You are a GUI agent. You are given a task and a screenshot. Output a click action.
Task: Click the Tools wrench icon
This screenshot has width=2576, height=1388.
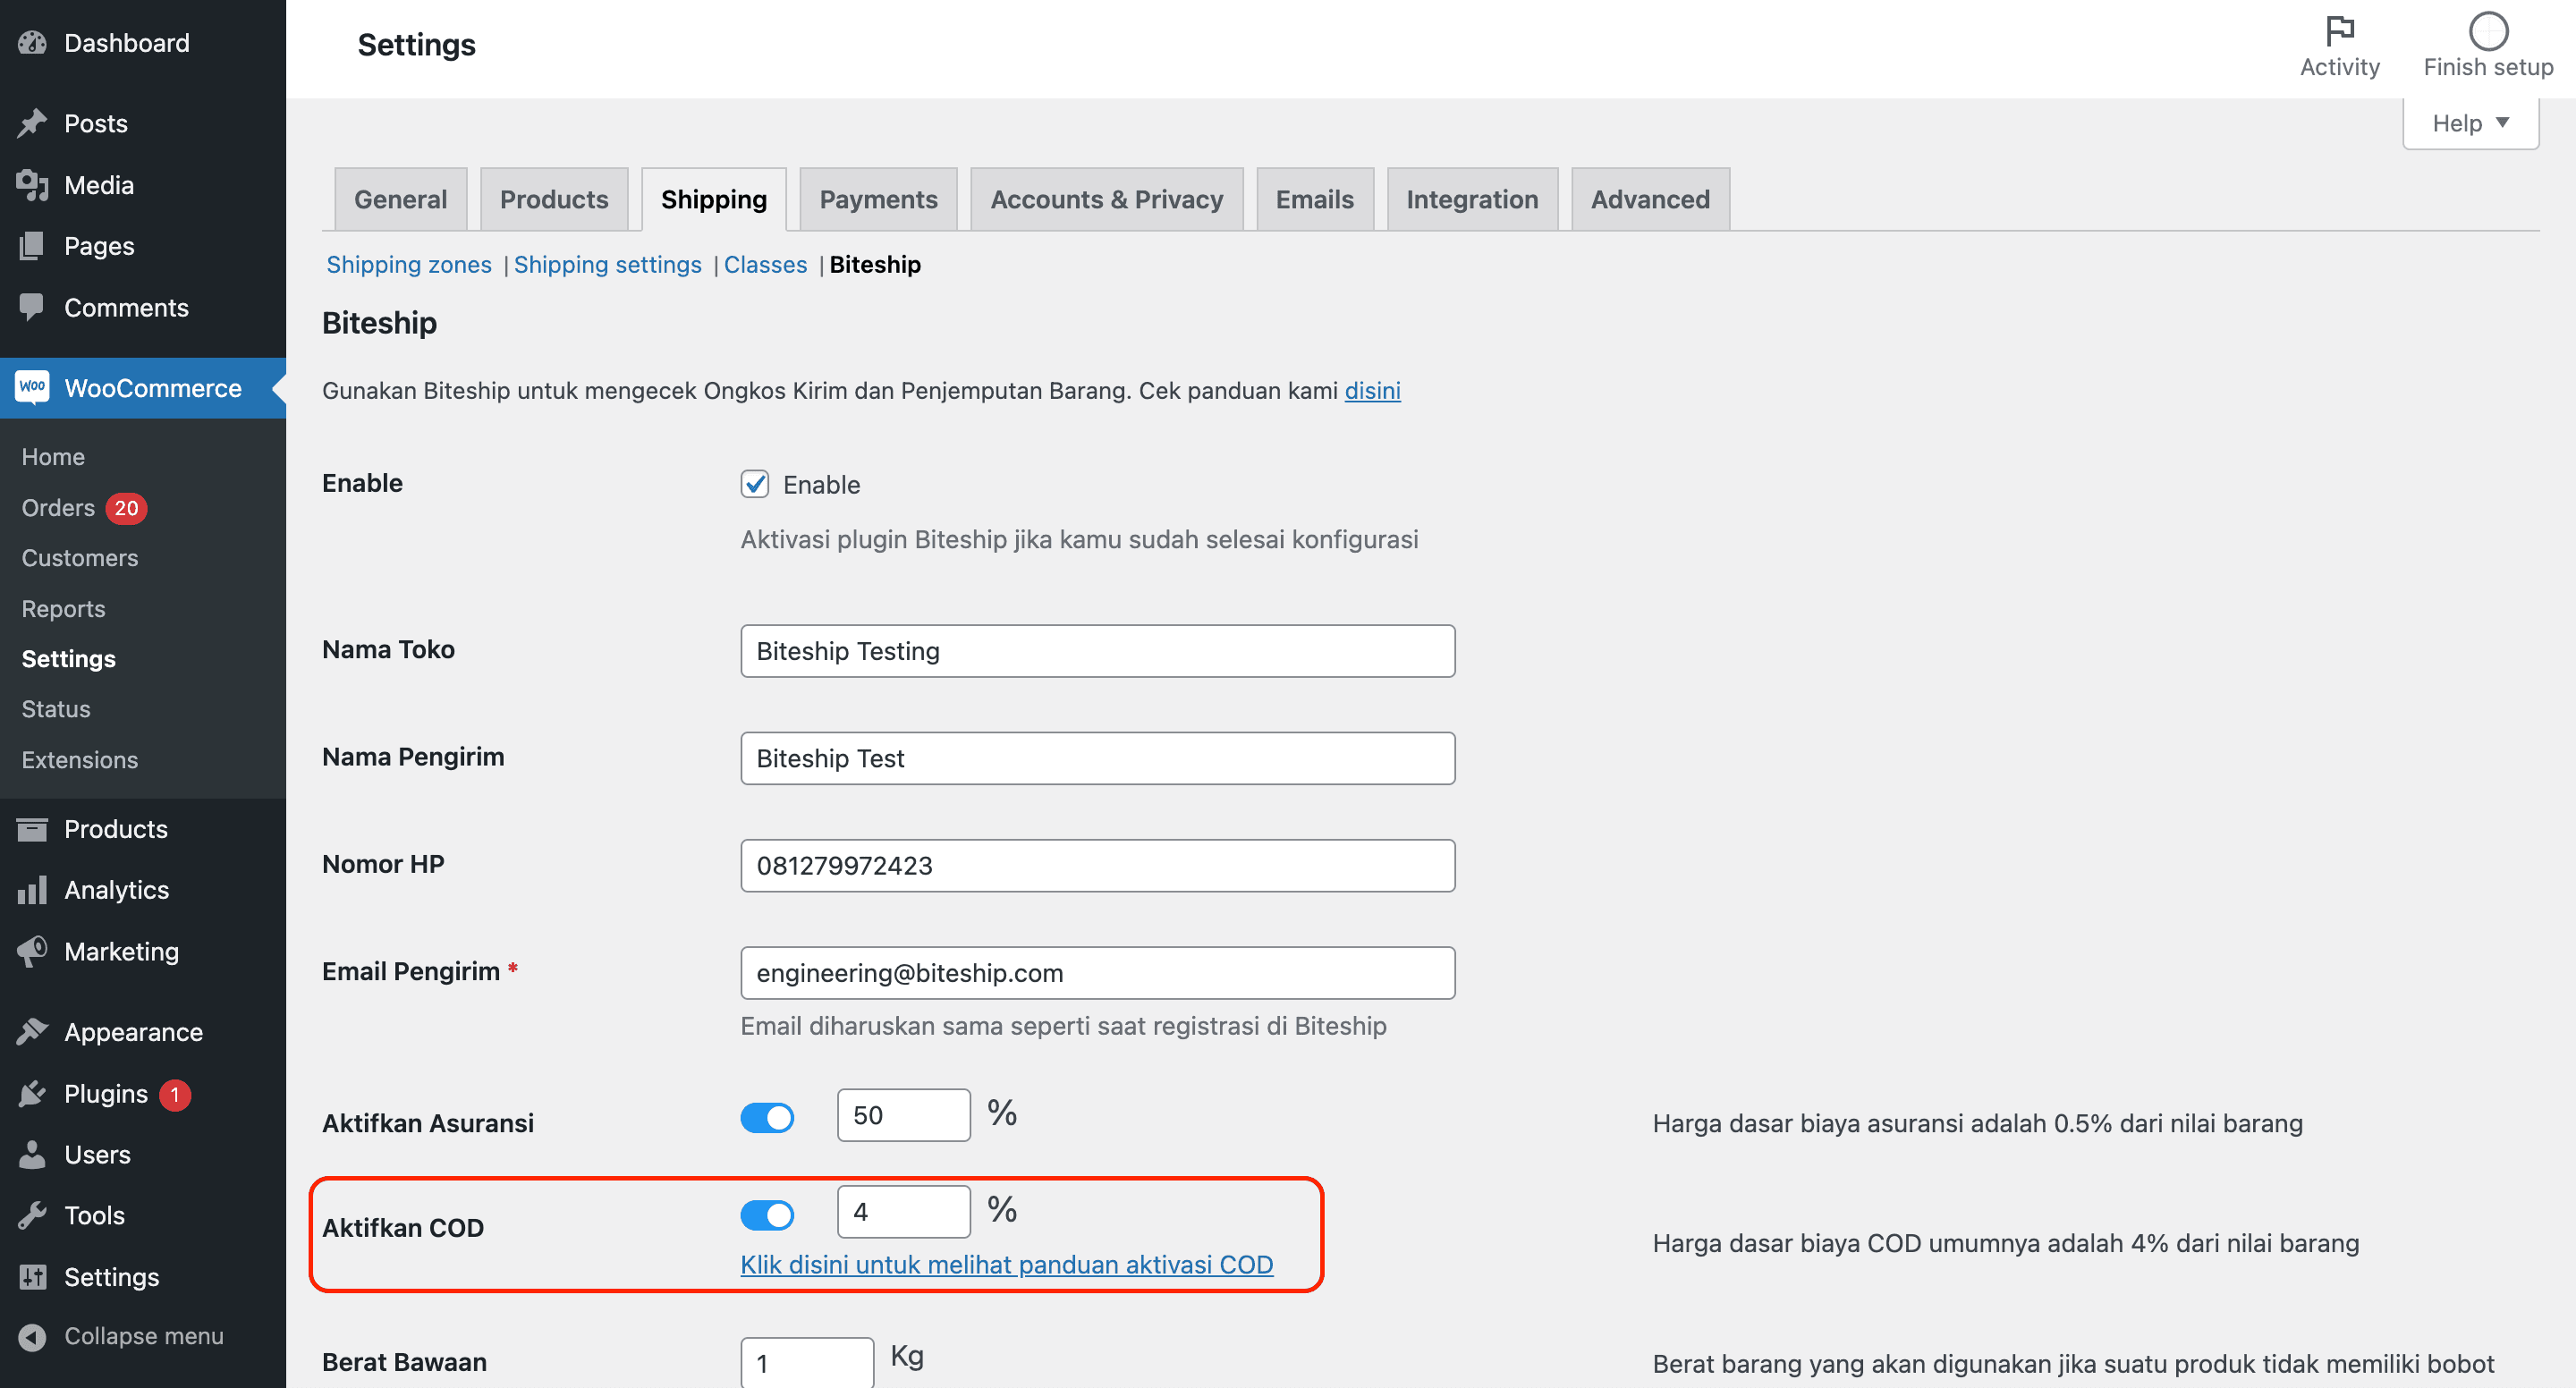click(32, 1215)
